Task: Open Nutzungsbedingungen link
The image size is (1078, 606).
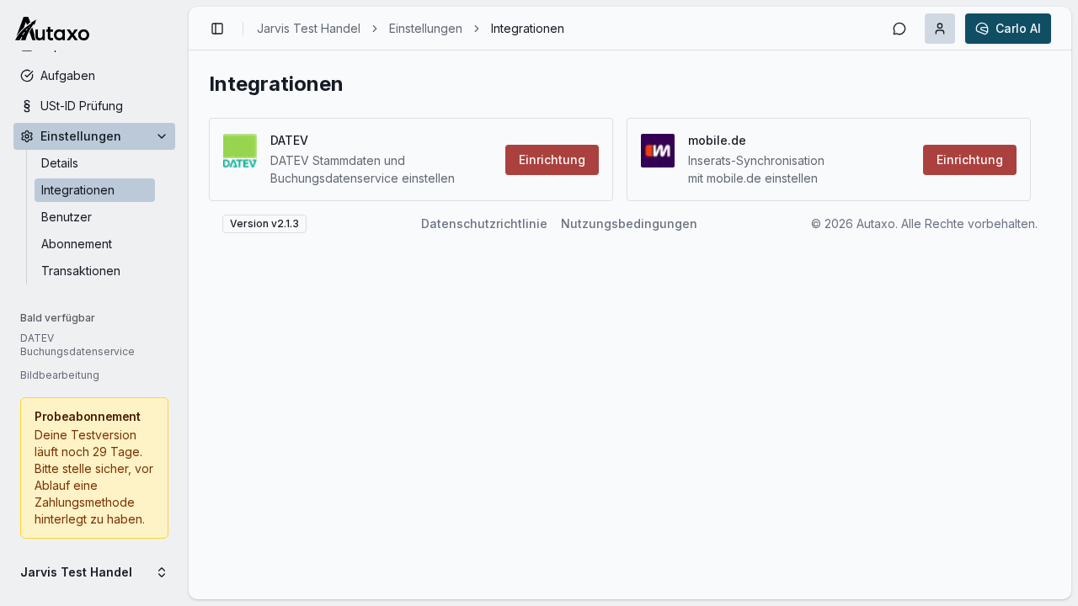Action: click(629, 224)
